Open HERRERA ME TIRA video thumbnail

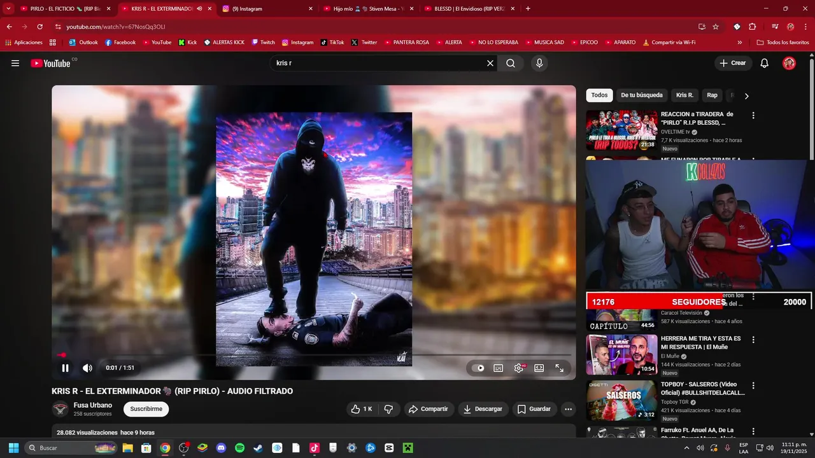621,354
